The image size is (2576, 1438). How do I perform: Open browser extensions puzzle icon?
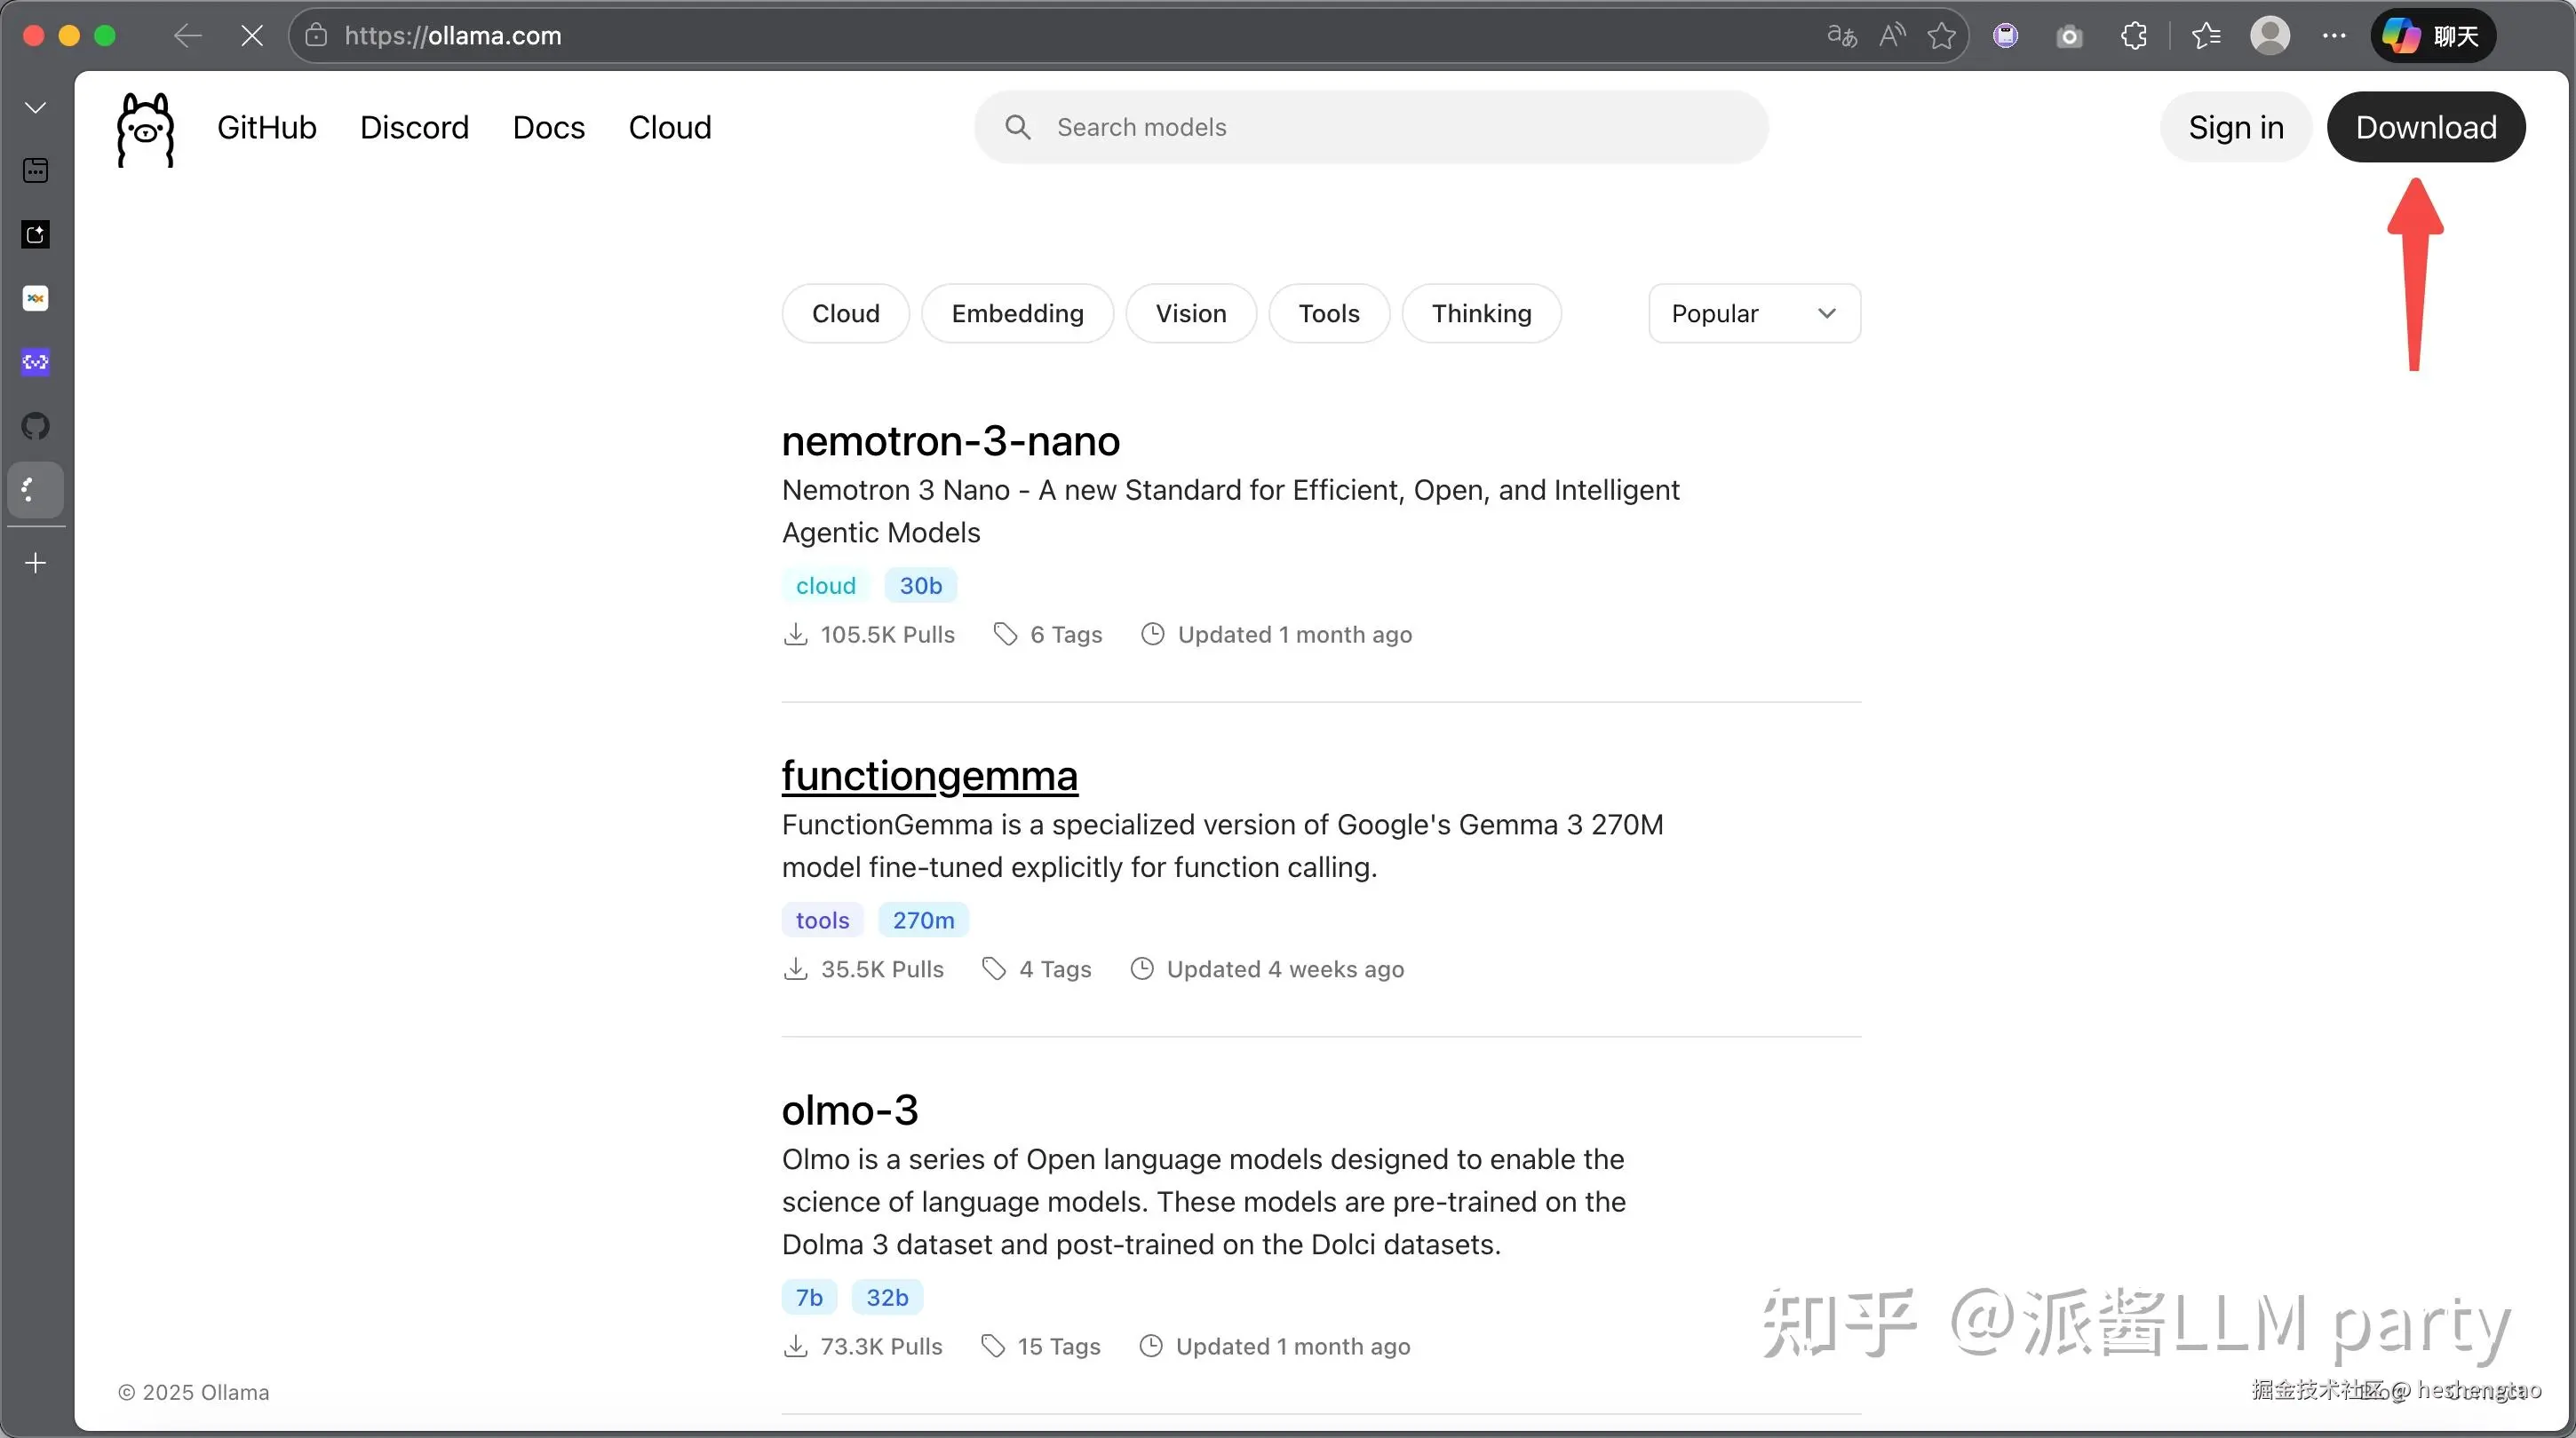[2133, 36]
